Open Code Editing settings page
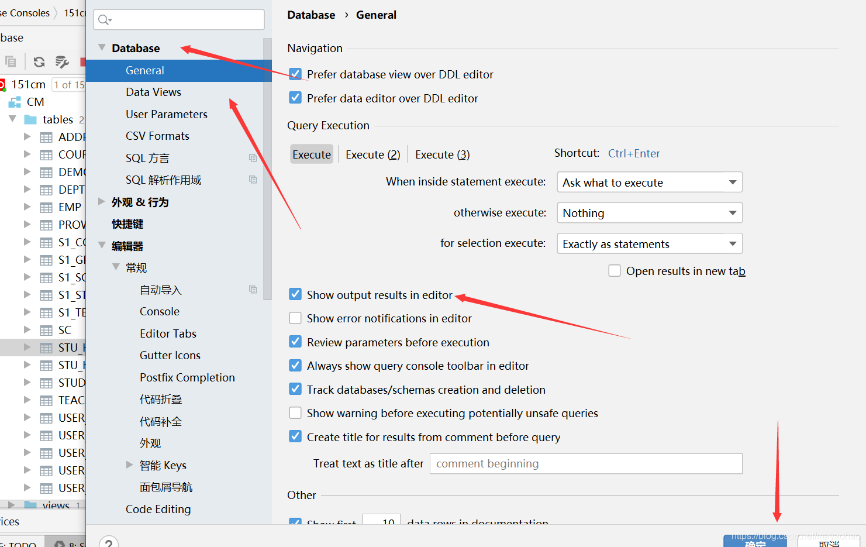The image size is (866, 547). pos(158,509)
